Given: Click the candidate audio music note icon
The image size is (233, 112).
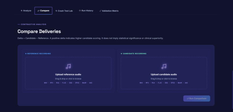Looking at the screenshot, I should click(164, 67).
